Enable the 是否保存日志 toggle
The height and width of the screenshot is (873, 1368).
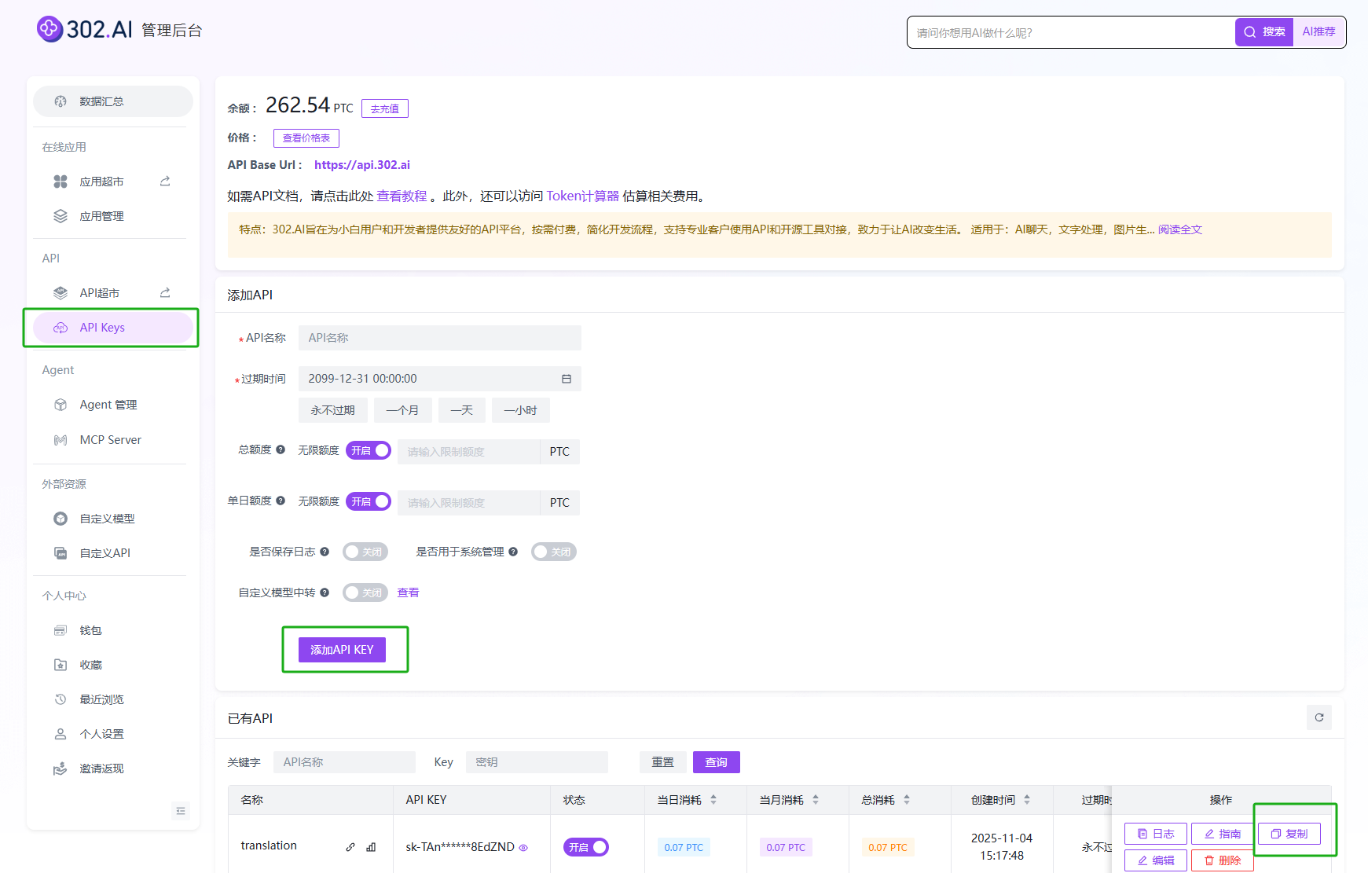tap(365, 552)
